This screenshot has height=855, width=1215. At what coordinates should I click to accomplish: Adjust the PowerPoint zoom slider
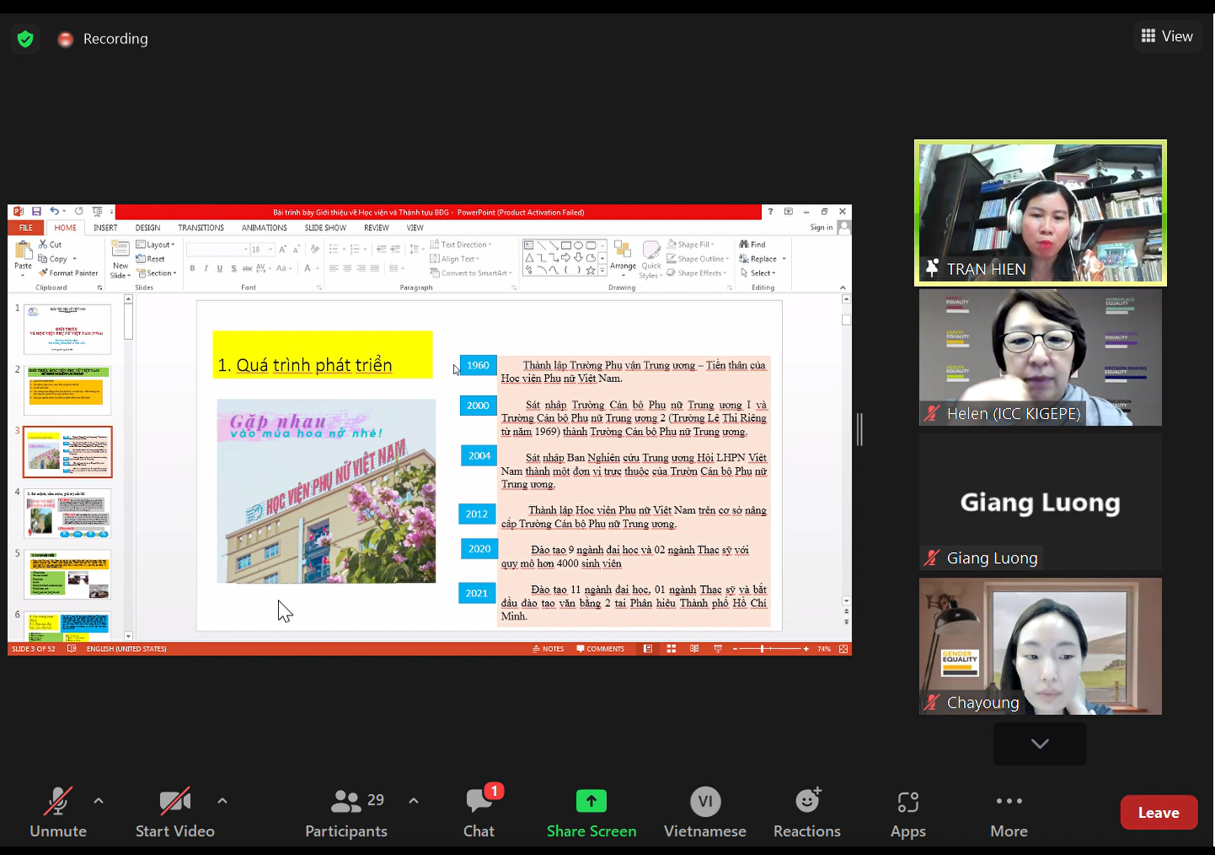click(763, 649)
